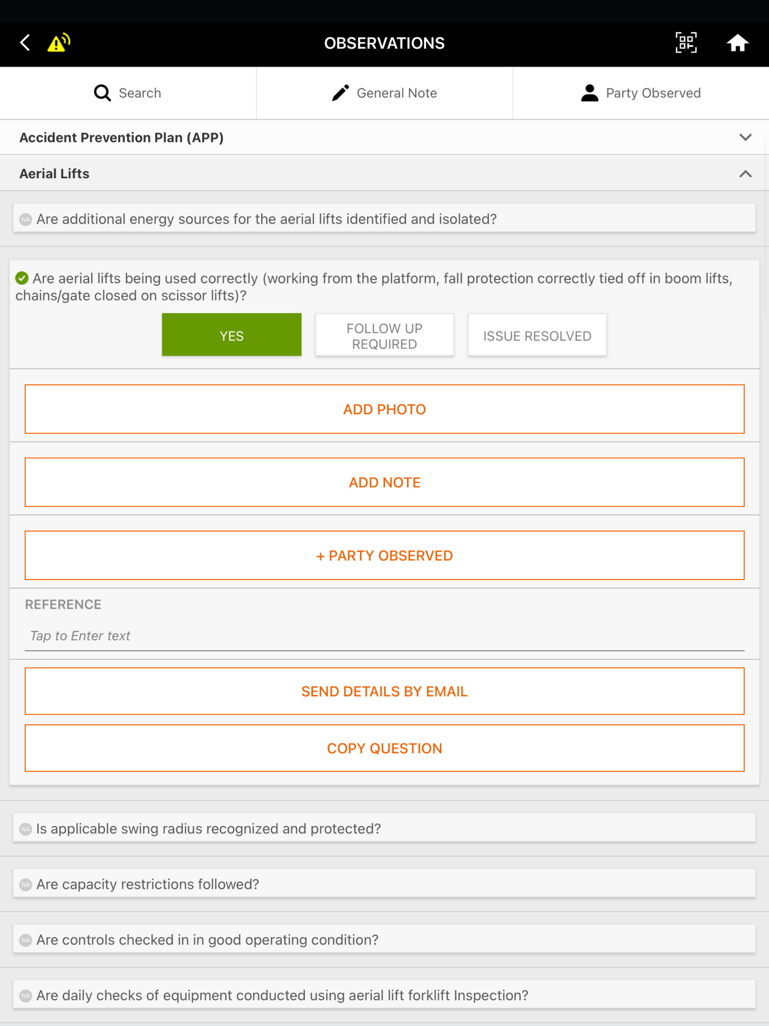Click SEND DETAILS BY EMAIL button
The image size is (769, 1026).
(x=384, y=691)
